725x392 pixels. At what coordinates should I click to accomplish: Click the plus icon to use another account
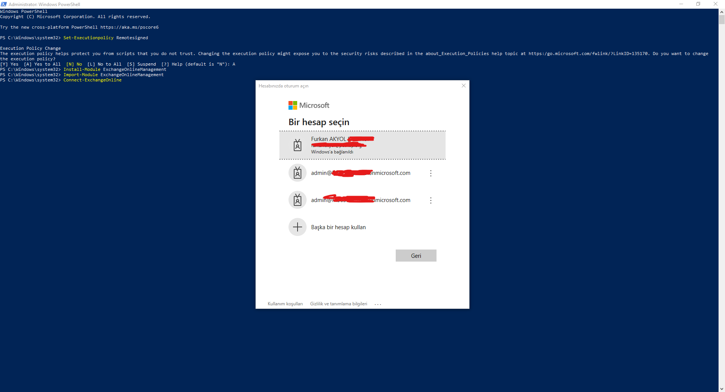pyautogui.click(x=298, y=227)
